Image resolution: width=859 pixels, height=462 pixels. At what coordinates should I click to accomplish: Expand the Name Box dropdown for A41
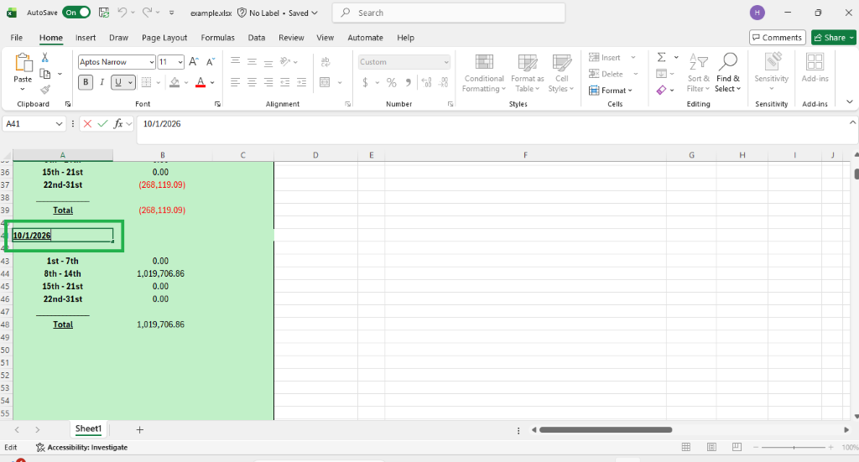(60, 124)
